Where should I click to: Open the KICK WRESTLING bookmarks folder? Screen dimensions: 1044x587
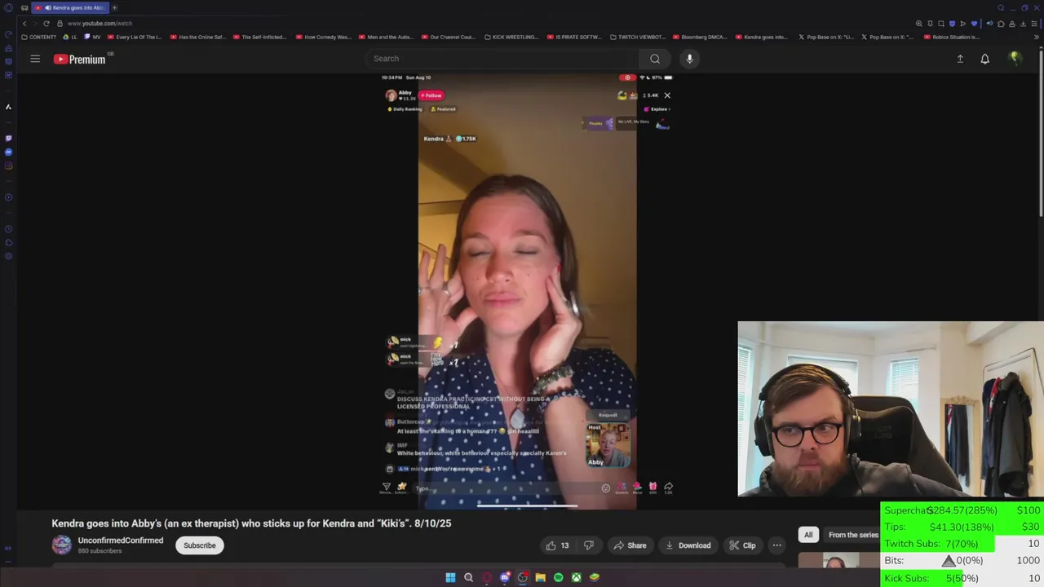pyautogui.click(x=511, y=37)
